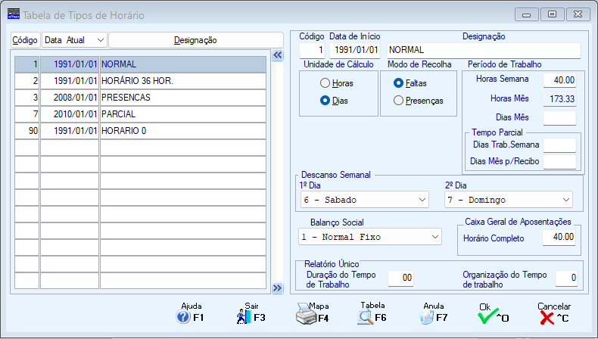Choose the Presenças radio option
The height and width of the screenshot is (339, 598).
pyautogui.click(x=398, y=101)
